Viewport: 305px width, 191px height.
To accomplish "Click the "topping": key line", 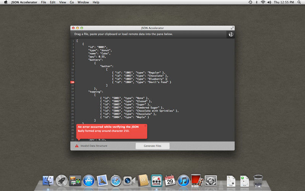I will click(x=96, y=92).
